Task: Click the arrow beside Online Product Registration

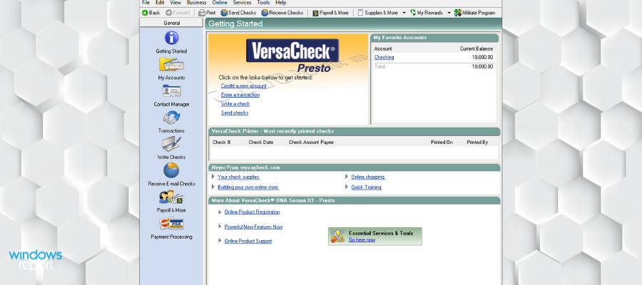Action: click(x=220, y=212)
